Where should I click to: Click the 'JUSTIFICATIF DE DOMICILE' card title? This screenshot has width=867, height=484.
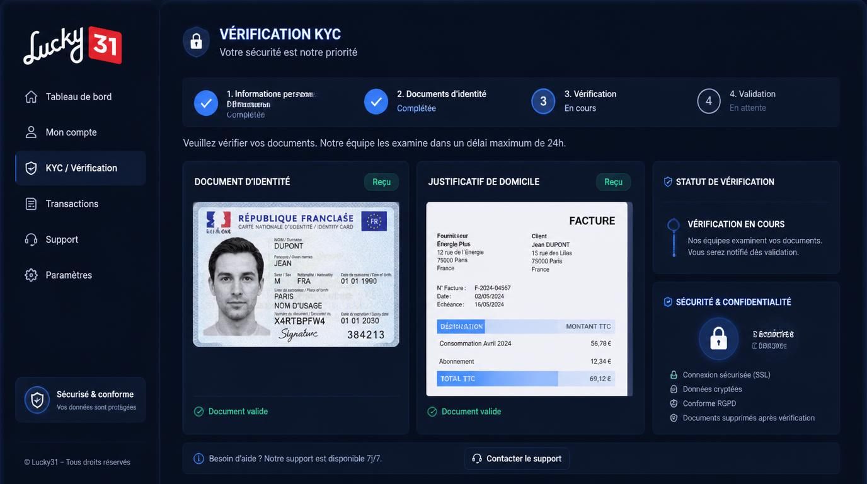(x=484, y=182)
